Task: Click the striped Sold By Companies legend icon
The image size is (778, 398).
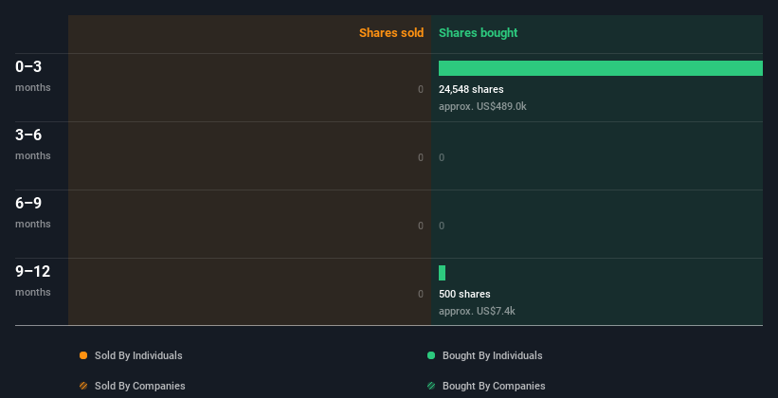Action: click(x=83, y=386)
